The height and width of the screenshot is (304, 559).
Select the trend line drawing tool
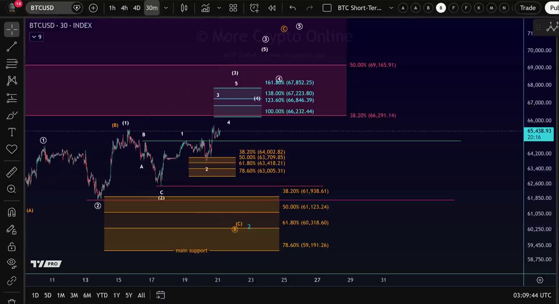pyautogui.click(x=12, y=46)
